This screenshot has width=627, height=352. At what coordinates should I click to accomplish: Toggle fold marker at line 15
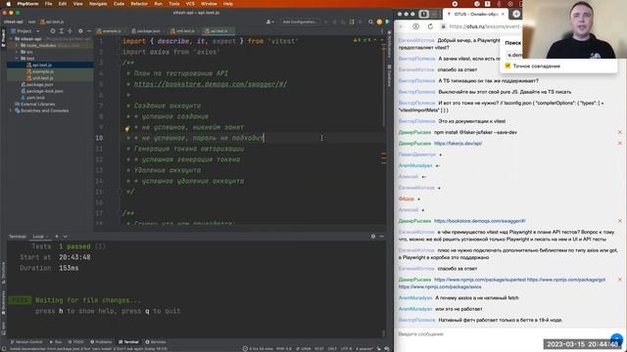[120, 192]
